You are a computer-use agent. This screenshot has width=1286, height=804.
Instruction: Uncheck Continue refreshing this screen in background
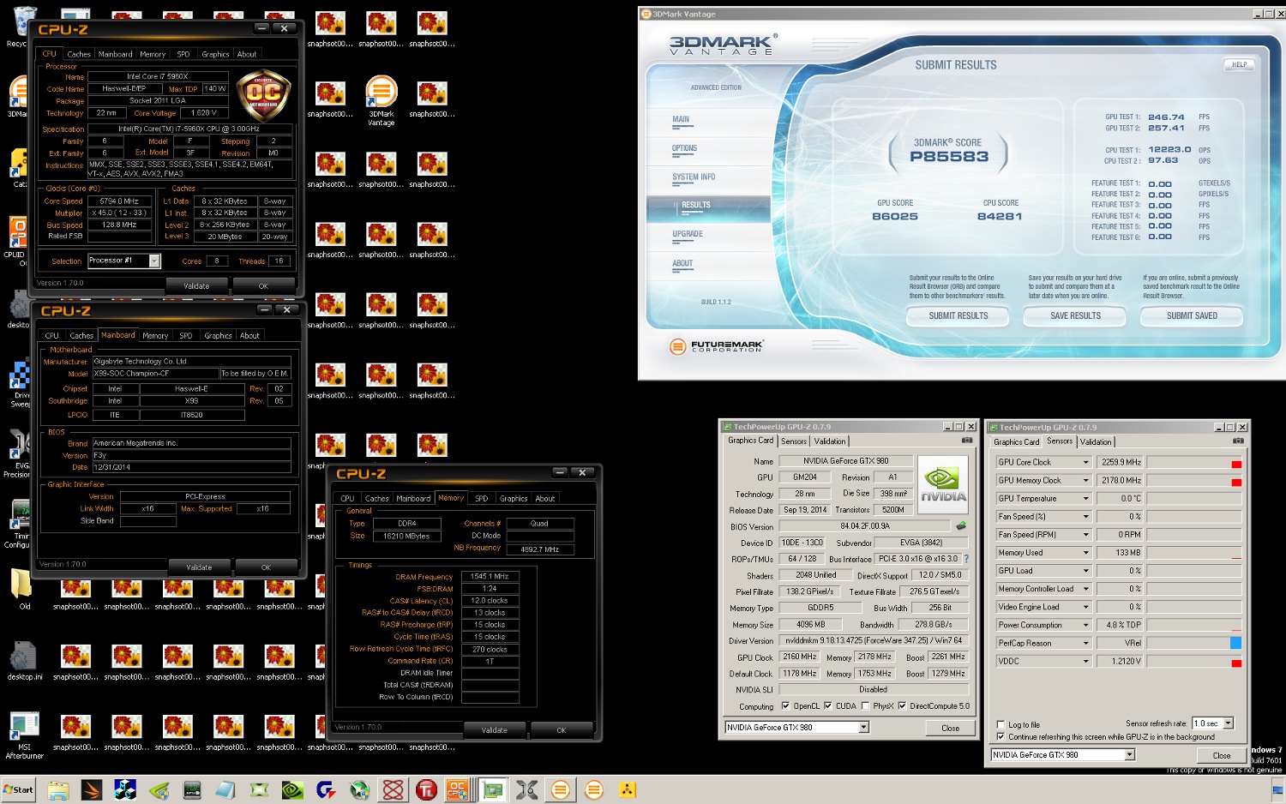(x=1001, y=736)
